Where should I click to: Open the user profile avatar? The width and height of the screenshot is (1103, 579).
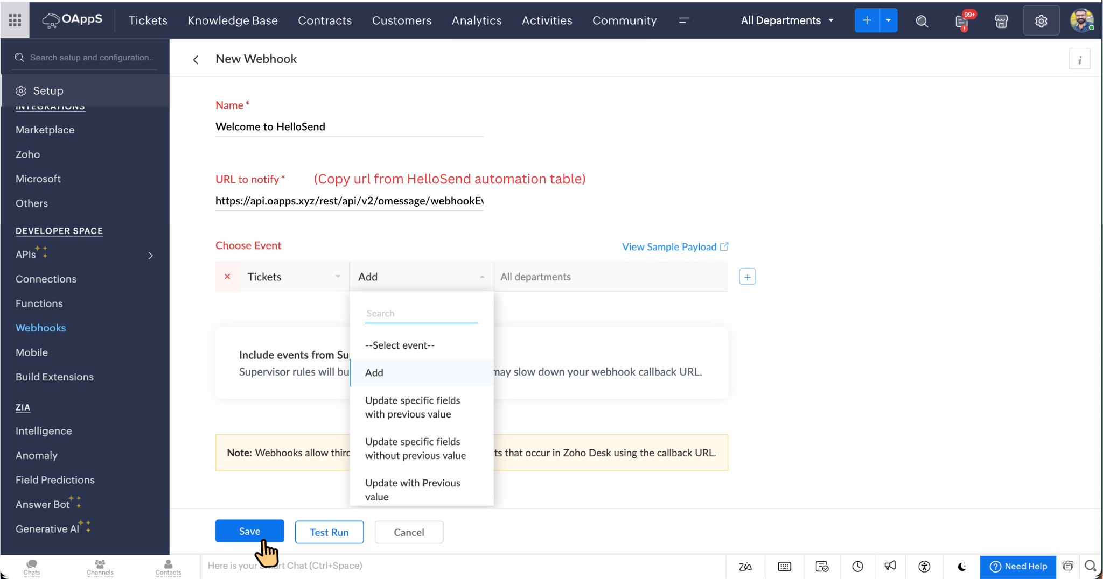point(1081,20)
